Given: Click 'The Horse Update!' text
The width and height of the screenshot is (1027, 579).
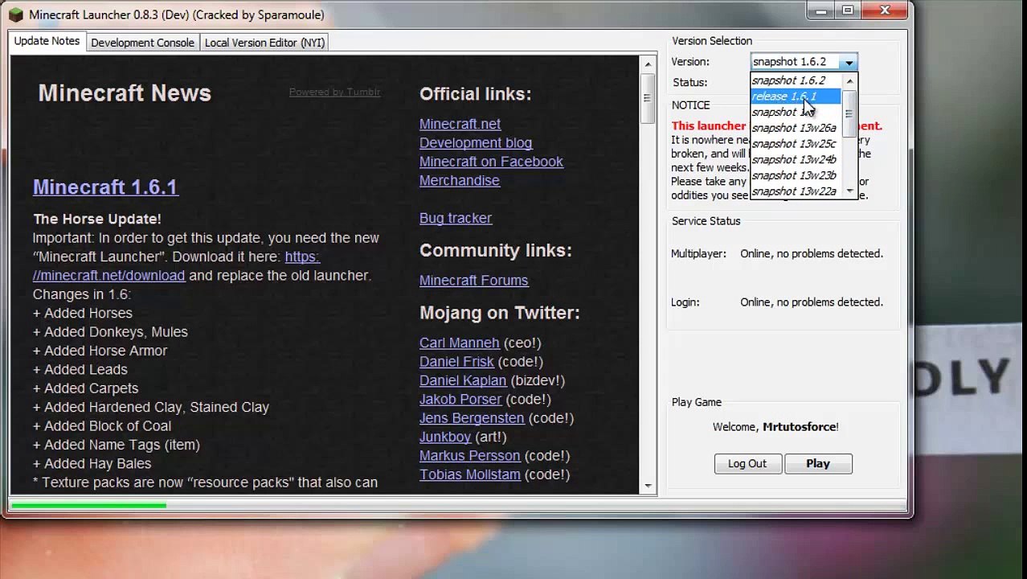Looking at the screenshot, I should pyautogui.click(x=97, y=219).
